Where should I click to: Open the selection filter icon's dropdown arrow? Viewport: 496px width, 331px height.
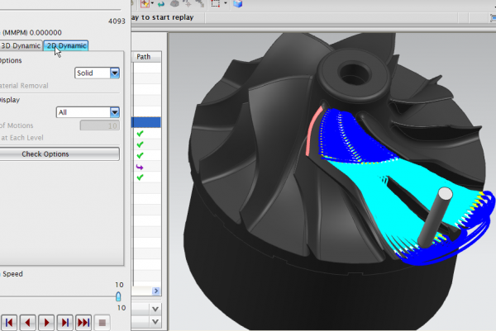tap(152, 3)
